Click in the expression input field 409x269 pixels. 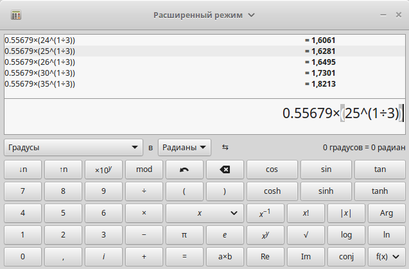click(205, 116)
